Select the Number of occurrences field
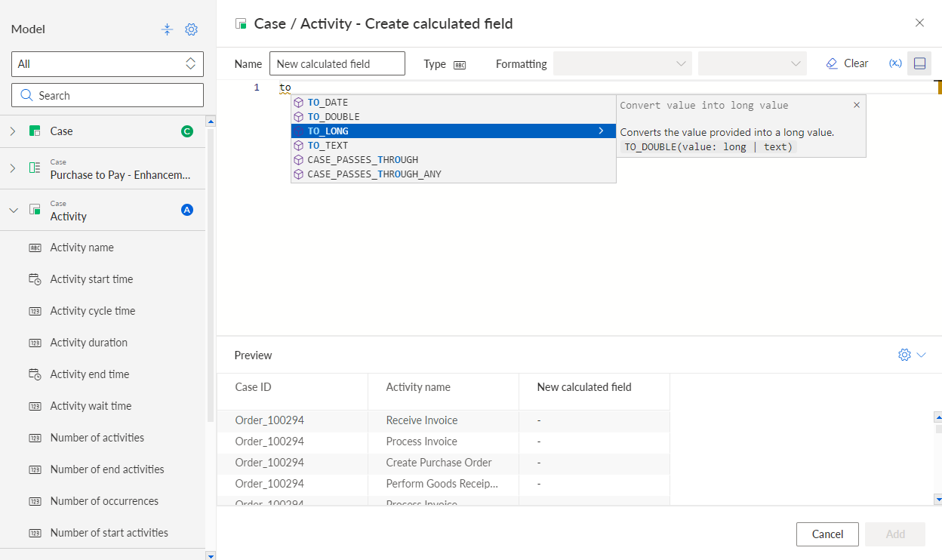The height and width of the screenshot is (560, 942). (103, 501)
